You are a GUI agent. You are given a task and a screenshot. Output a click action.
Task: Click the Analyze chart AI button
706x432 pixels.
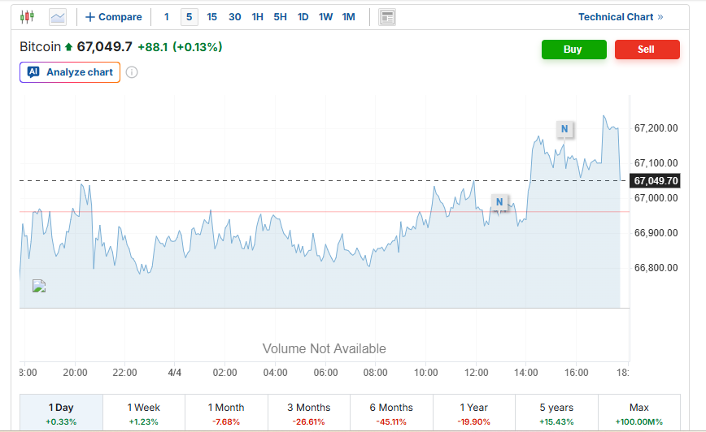[x=70, y=72]
